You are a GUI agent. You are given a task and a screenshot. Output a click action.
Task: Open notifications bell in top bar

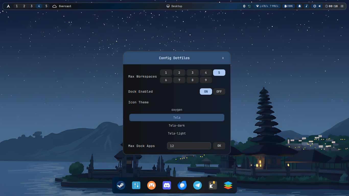click(x=299, y=6)
